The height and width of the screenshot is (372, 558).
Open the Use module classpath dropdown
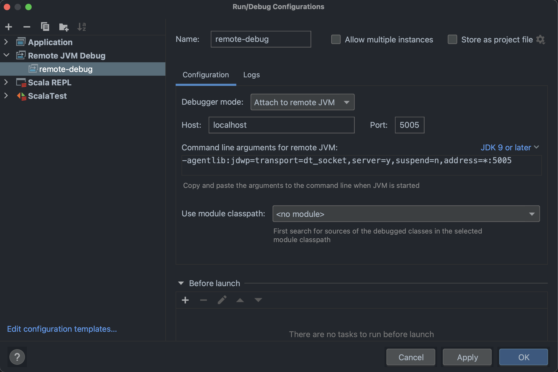(x=406, y=214)
